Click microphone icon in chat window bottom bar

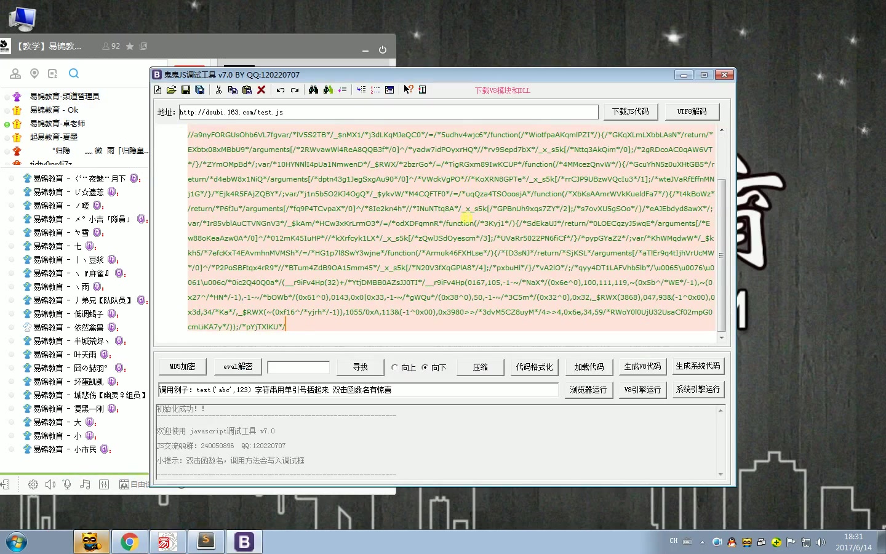(68, 484)
